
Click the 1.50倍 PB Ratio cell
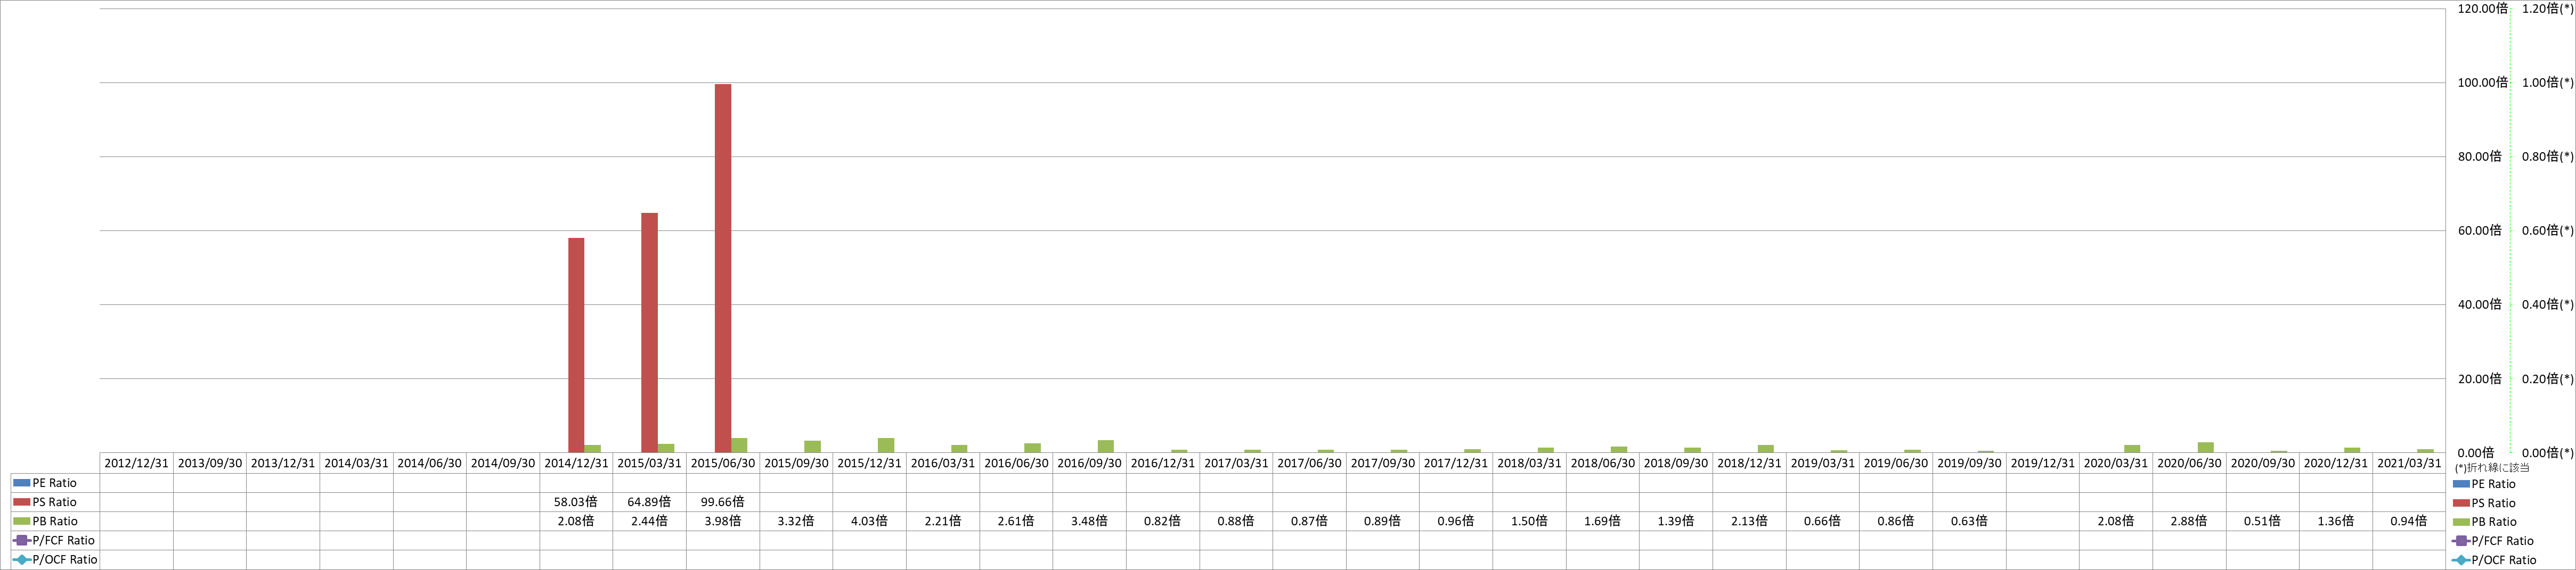click(1529, 521)
